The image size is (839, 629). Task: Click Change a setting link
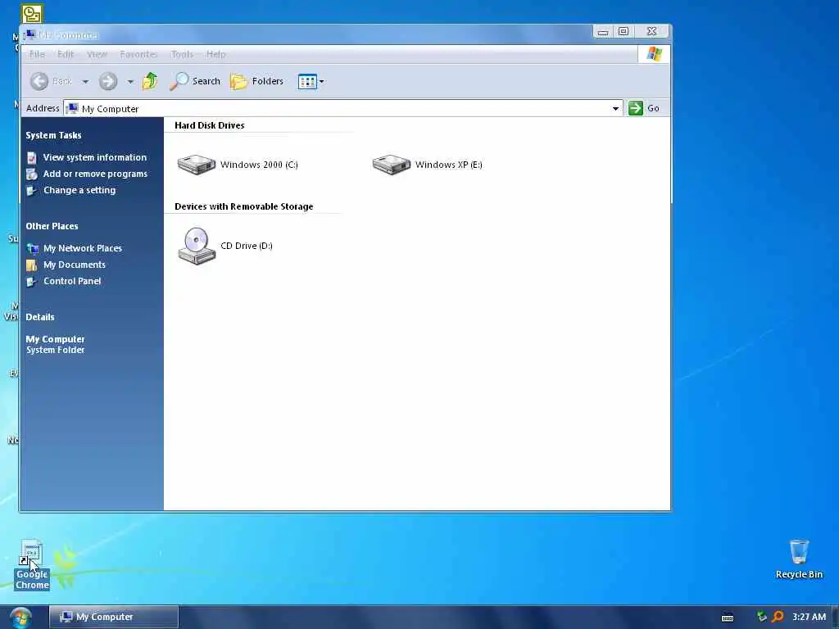click(x=79, y=190)
